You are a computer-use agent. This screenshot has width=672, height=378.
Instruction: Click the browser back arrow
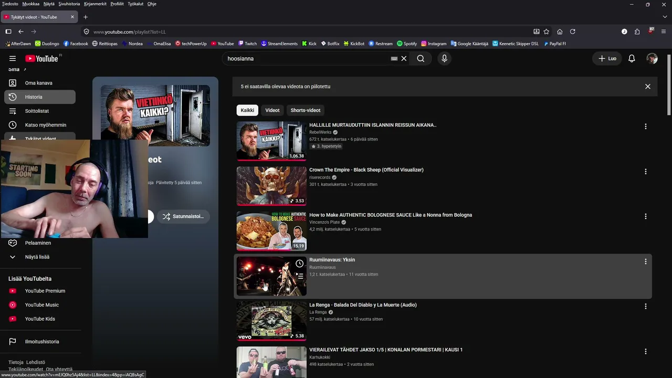pyautogui.click(x=21, y=31)
